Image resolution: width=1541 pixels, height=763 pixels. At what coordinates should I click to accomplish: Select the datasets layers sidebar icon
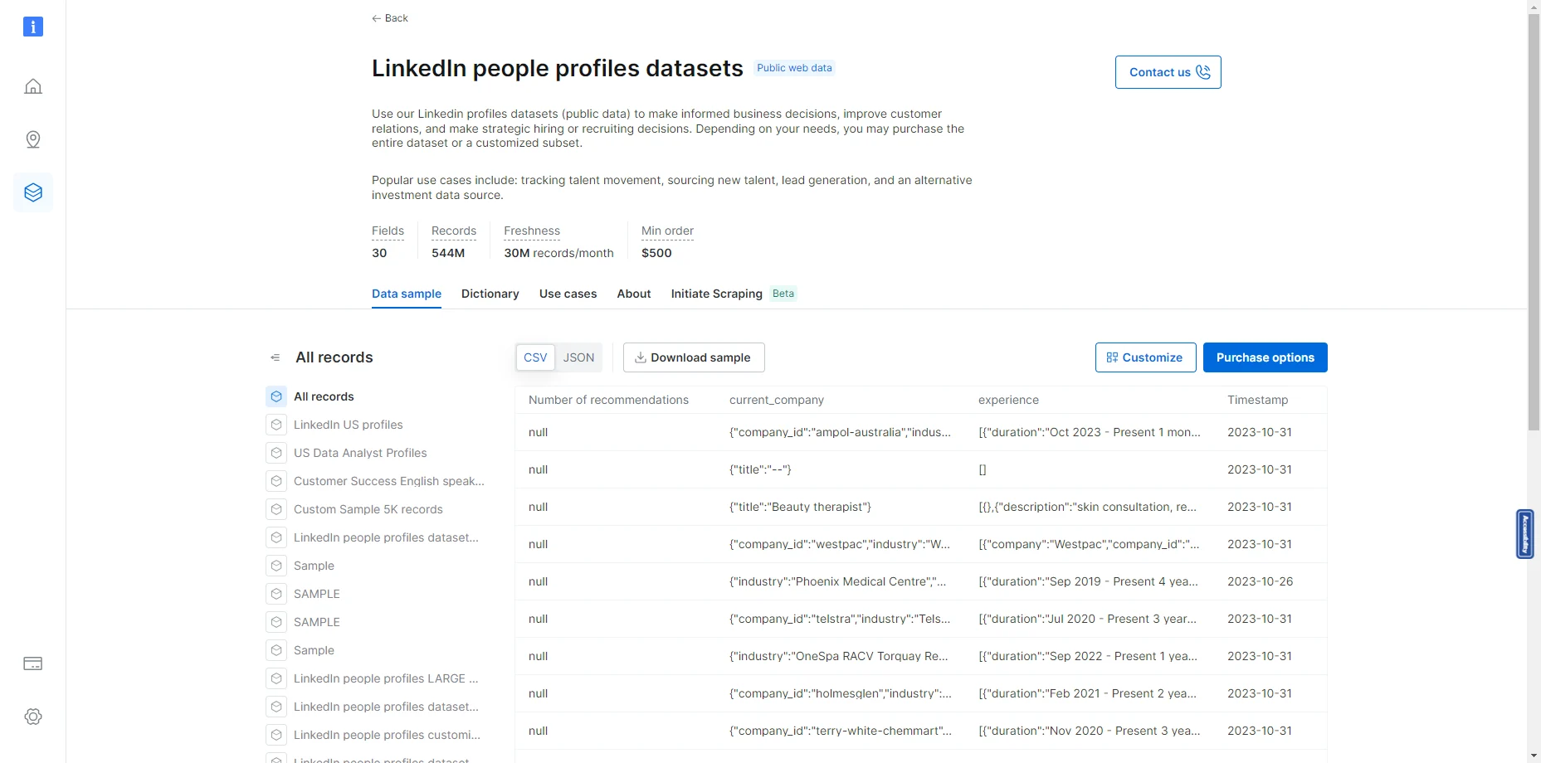pyautogui.click(x=33, y=192)
